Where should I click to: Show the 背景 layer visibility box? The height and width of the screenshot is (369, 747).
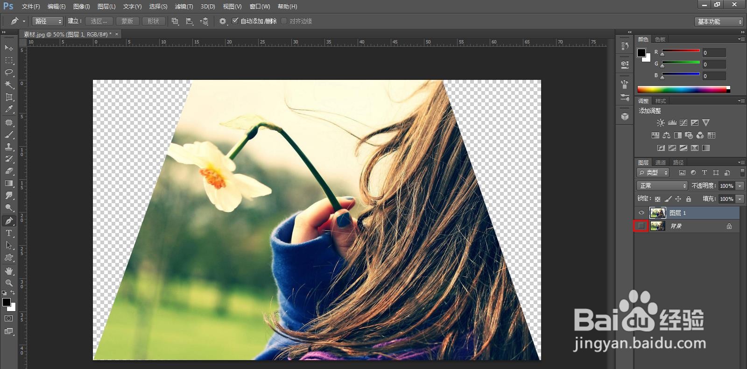click(641, 226)
